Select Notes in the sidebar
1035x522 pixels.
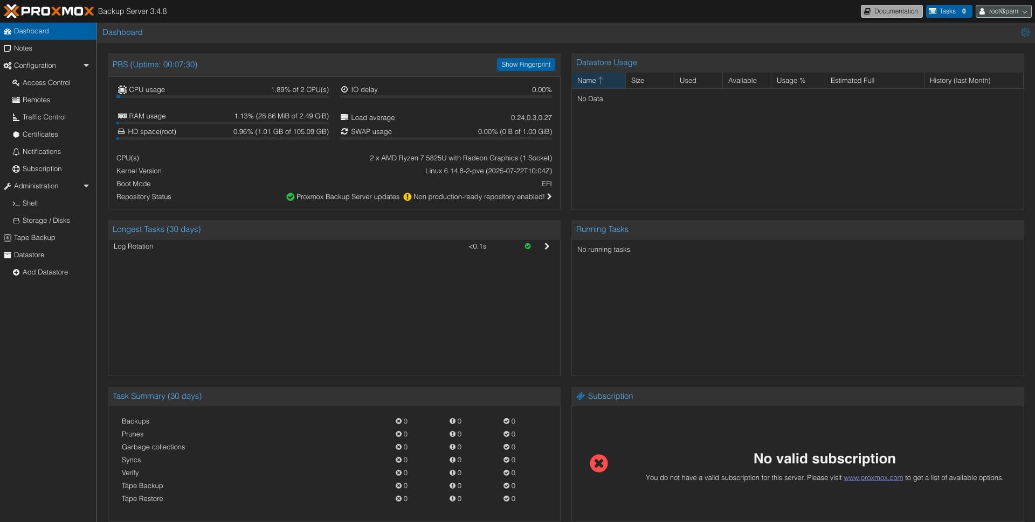23,48
